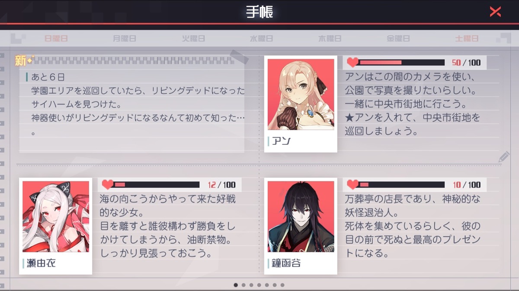Go to the fourth page indicator dot
519x291 pixels.
[x=259, y=285]
